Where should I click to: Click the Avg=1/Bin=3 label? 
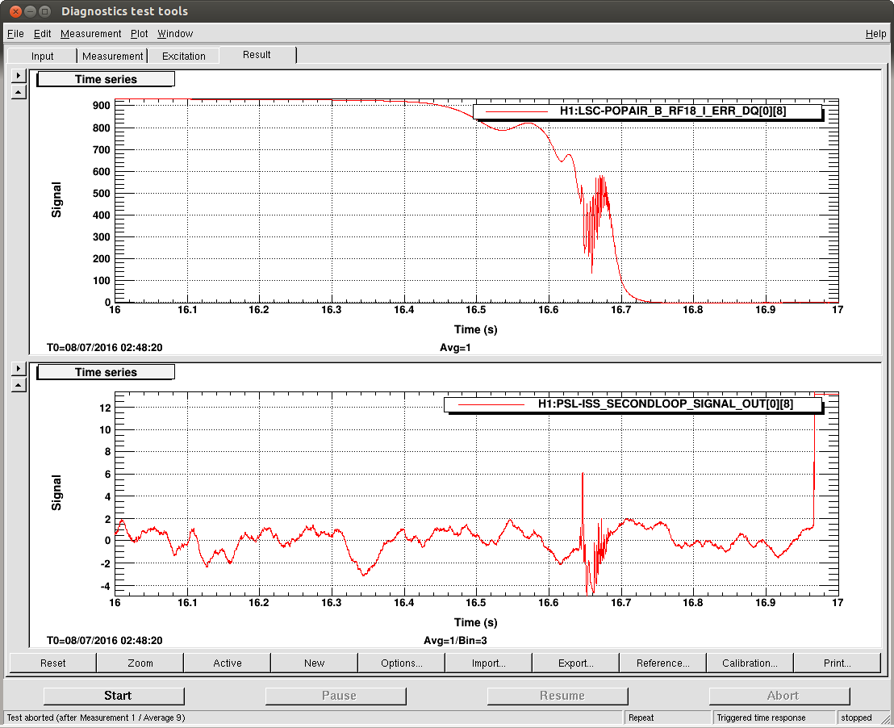point(455,640)
